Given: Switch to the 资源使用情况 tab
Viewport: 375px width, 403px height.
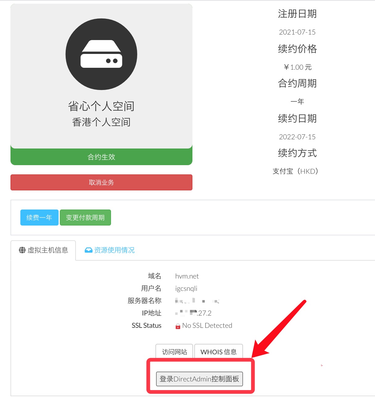Looking at the screenshot, I should tap(114, 250).
